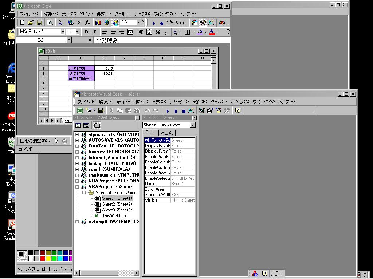Click View Object icon in Project panel
The image size is (373, 279).
point(86,125)
